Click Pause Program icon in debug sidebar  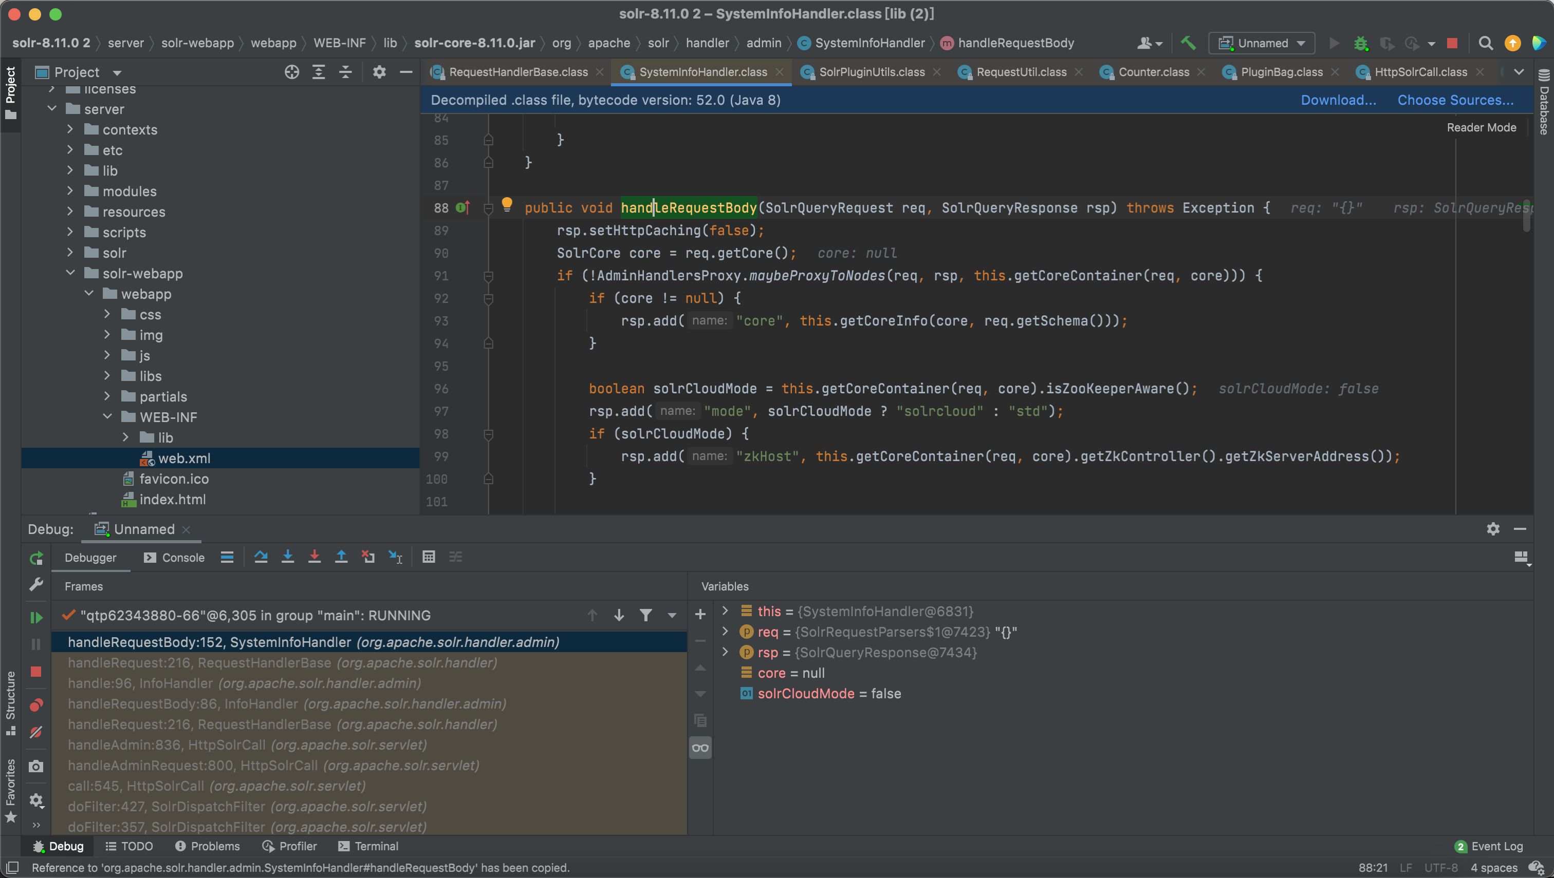point(36,644)
